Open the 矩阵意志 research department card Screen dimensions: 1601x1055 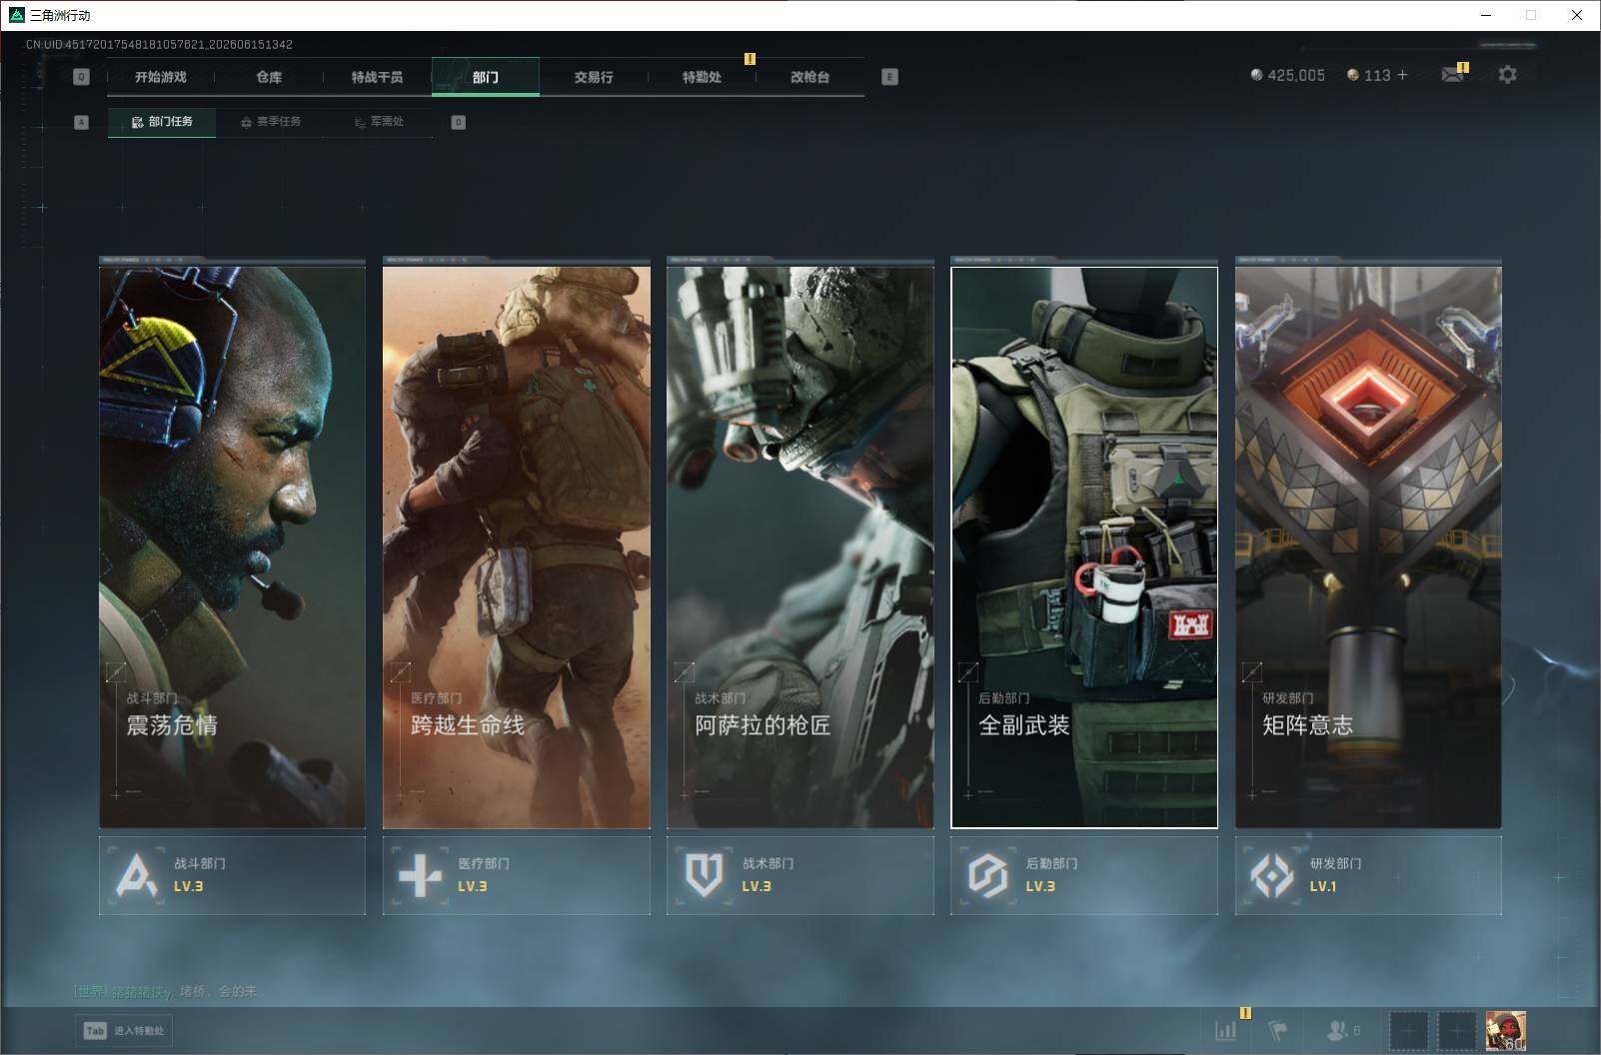(x=1368, y=546)
